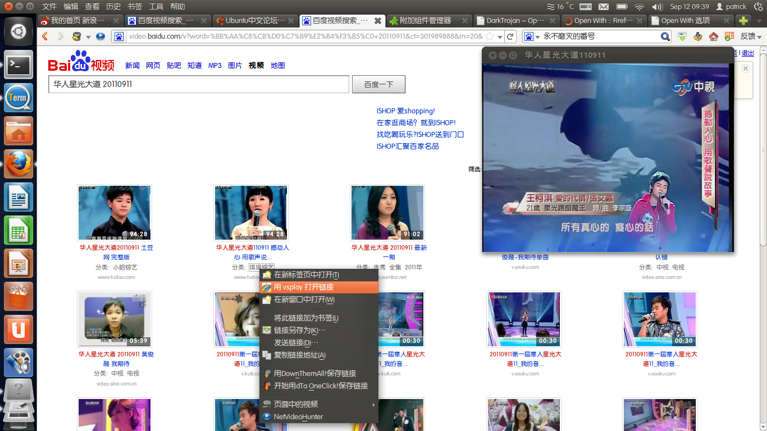Star this page as bookmark
The width and height of the screenshot is (767, 431).
click(490, 36)
